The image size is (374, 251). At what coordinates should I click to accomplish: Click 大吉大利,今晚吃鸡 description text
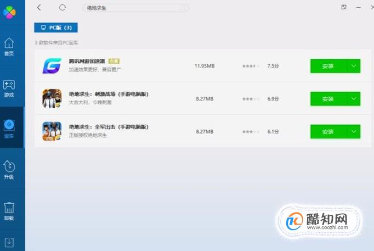90,103
